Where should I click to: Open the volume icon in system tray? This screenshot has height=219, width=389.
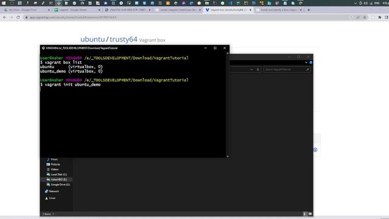pyautogui.click(x=366, y=3)
